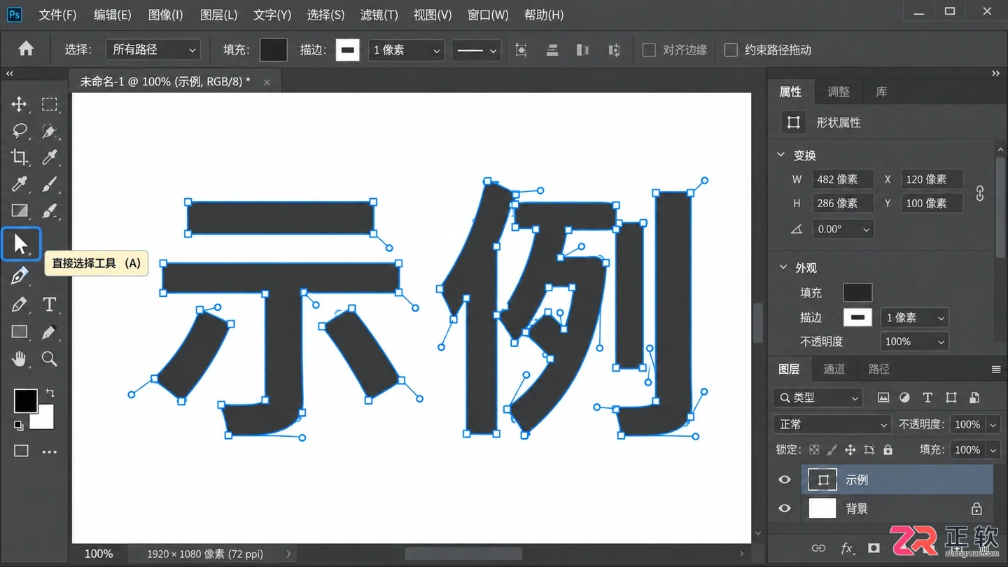Switch to the 路径 tab

[x=878, y=369]
